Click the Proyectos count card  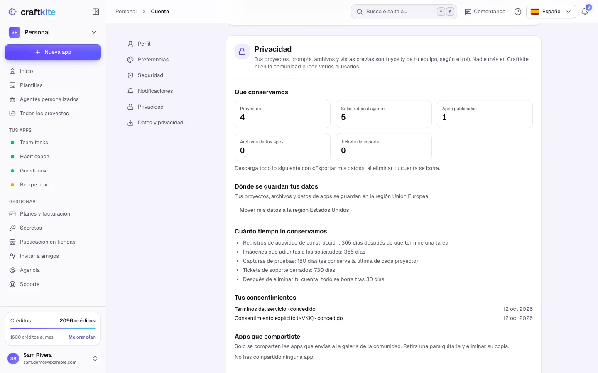click(x=282, y=114)
